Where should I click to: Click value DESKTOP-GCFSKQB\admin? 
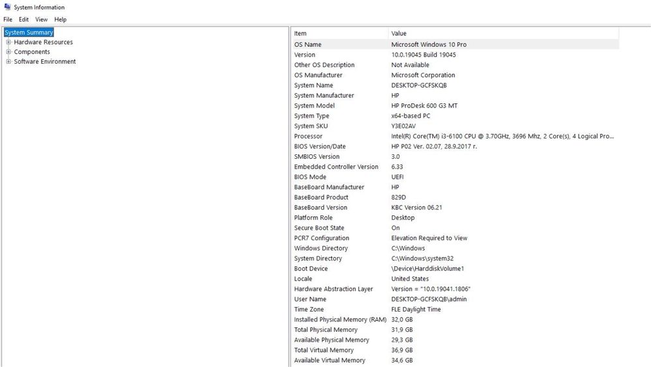(429, 299)
